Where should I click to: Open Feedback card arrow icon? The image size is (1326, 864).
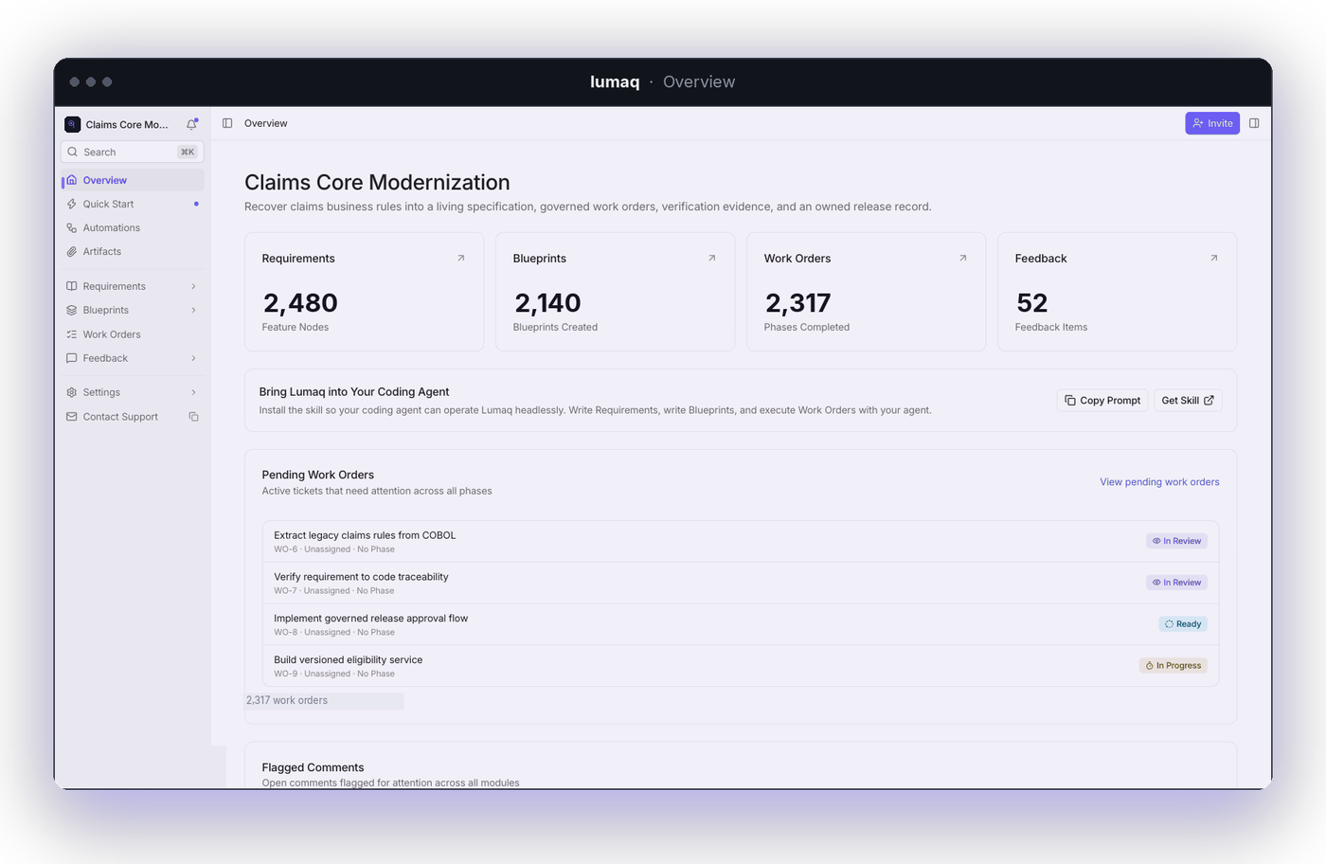(1214, 258)
